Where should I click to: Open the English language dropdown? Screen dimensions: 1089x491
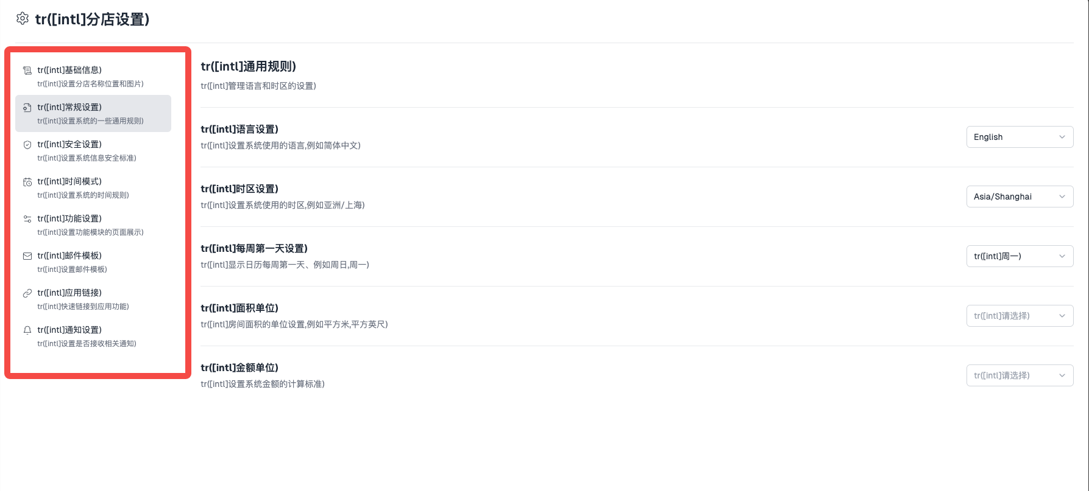[1020, 137]
